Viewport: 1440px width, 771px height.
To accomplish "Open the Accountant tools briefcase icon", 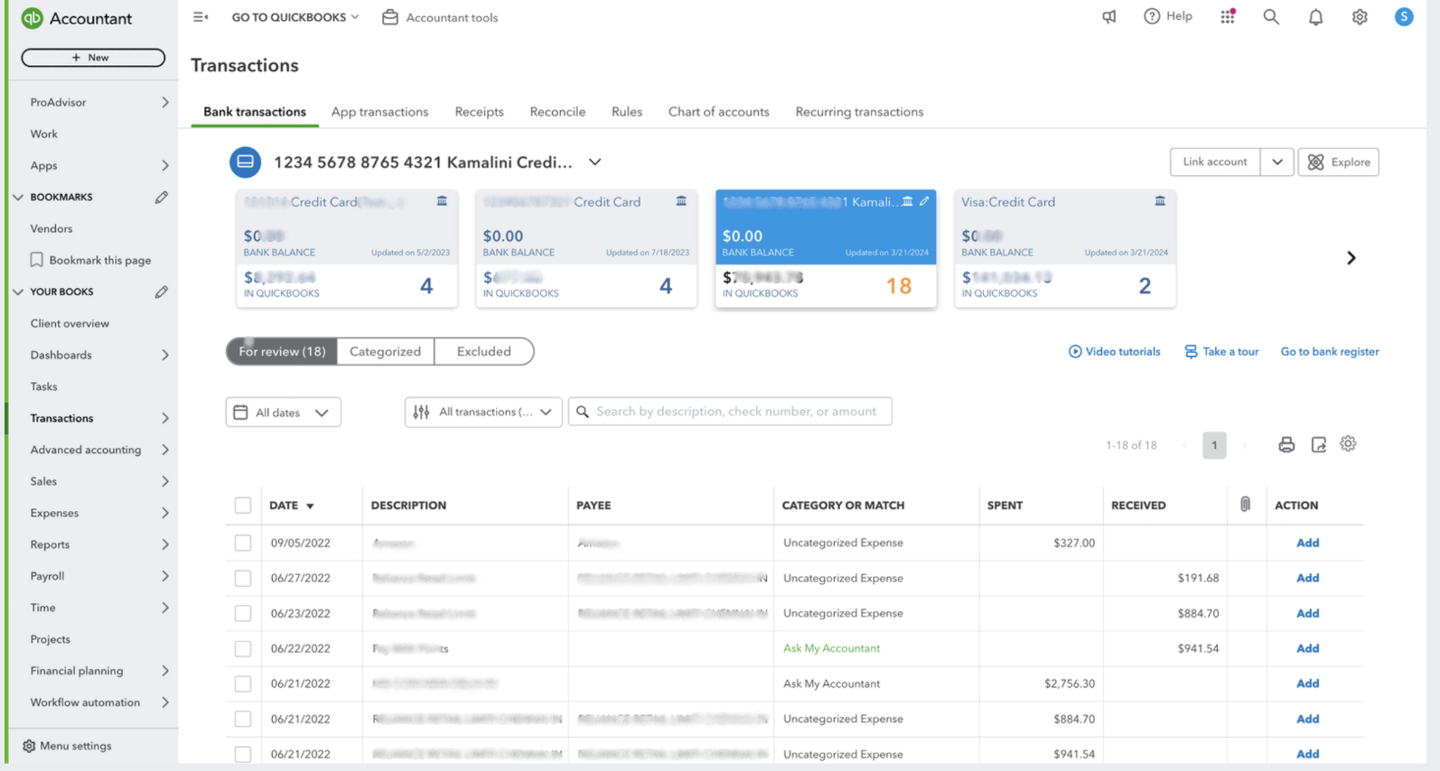I will [x=390, y=17].
